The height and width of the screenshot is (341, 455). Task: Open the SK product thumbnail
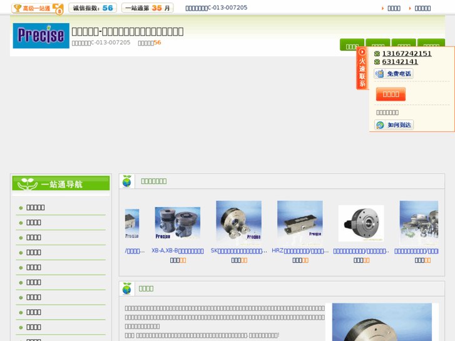(239, 223)
